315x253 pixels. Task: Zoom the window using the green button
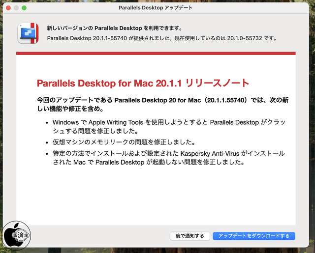pos(24,8)
